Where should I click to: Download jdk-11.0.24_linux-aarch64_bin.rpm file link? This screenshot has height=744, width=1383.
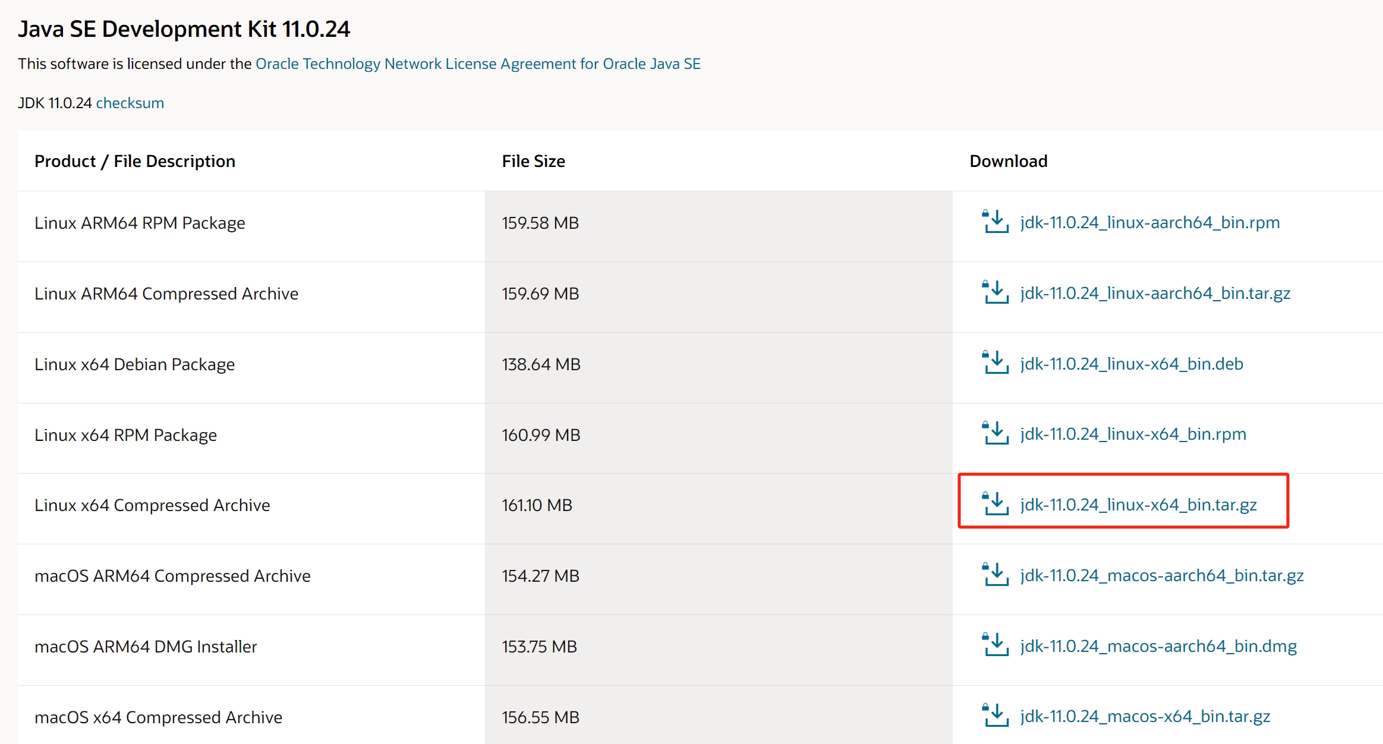coord(1150,222)
